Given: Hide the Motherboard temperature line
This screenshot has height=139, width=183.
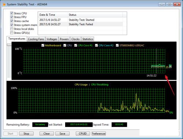Looking at the screenshot, I should click(x=43, y=45).
